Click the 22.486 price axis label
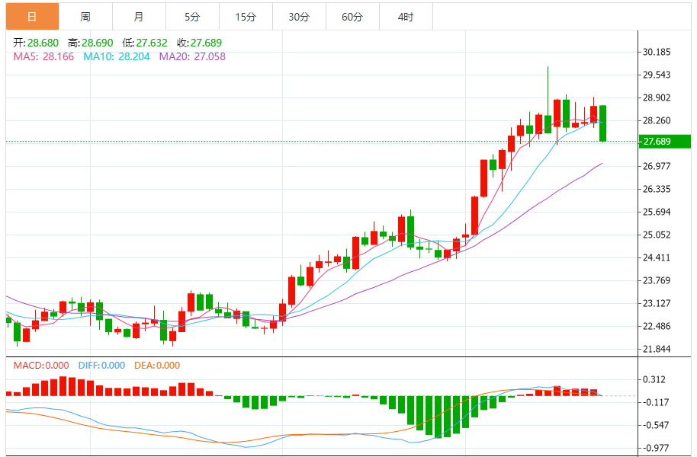Image resolution: width=697 pixels, height=457 pixels. 657,326
